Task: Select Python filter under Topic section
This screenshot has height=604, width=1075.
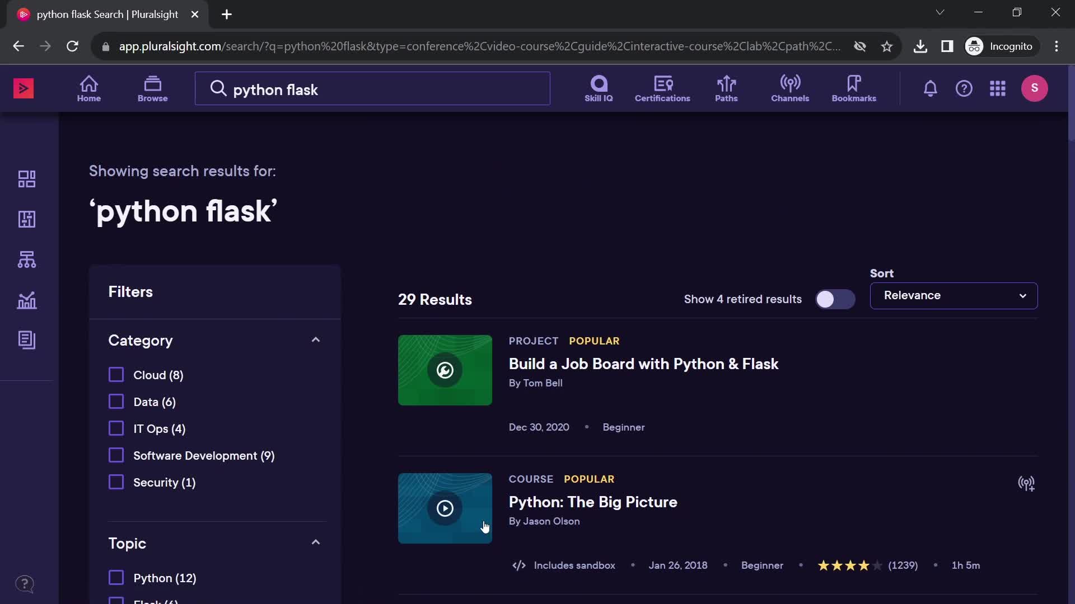Action: (116, 578)
